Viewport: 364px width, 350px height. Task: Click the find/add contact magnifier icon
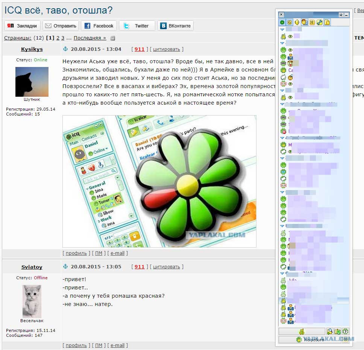pyautogui.click(x=330, y=332)
